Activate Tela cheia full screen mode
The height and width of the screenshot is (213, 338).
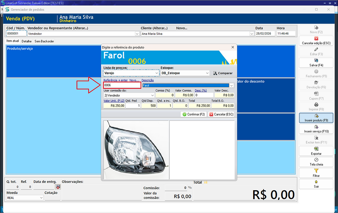coord(316,161)
